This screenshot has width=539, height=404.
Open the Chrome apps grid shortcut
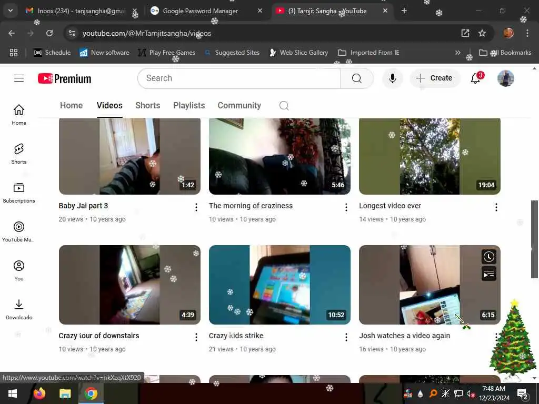coord(14,53)
